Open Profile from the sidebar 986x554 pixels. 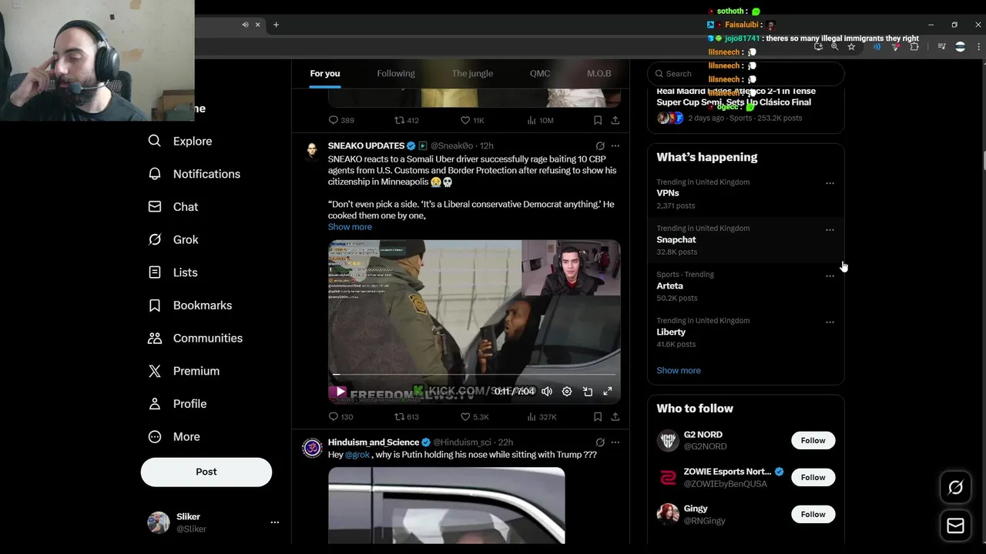pyautogui.click(x=177, y=404)
